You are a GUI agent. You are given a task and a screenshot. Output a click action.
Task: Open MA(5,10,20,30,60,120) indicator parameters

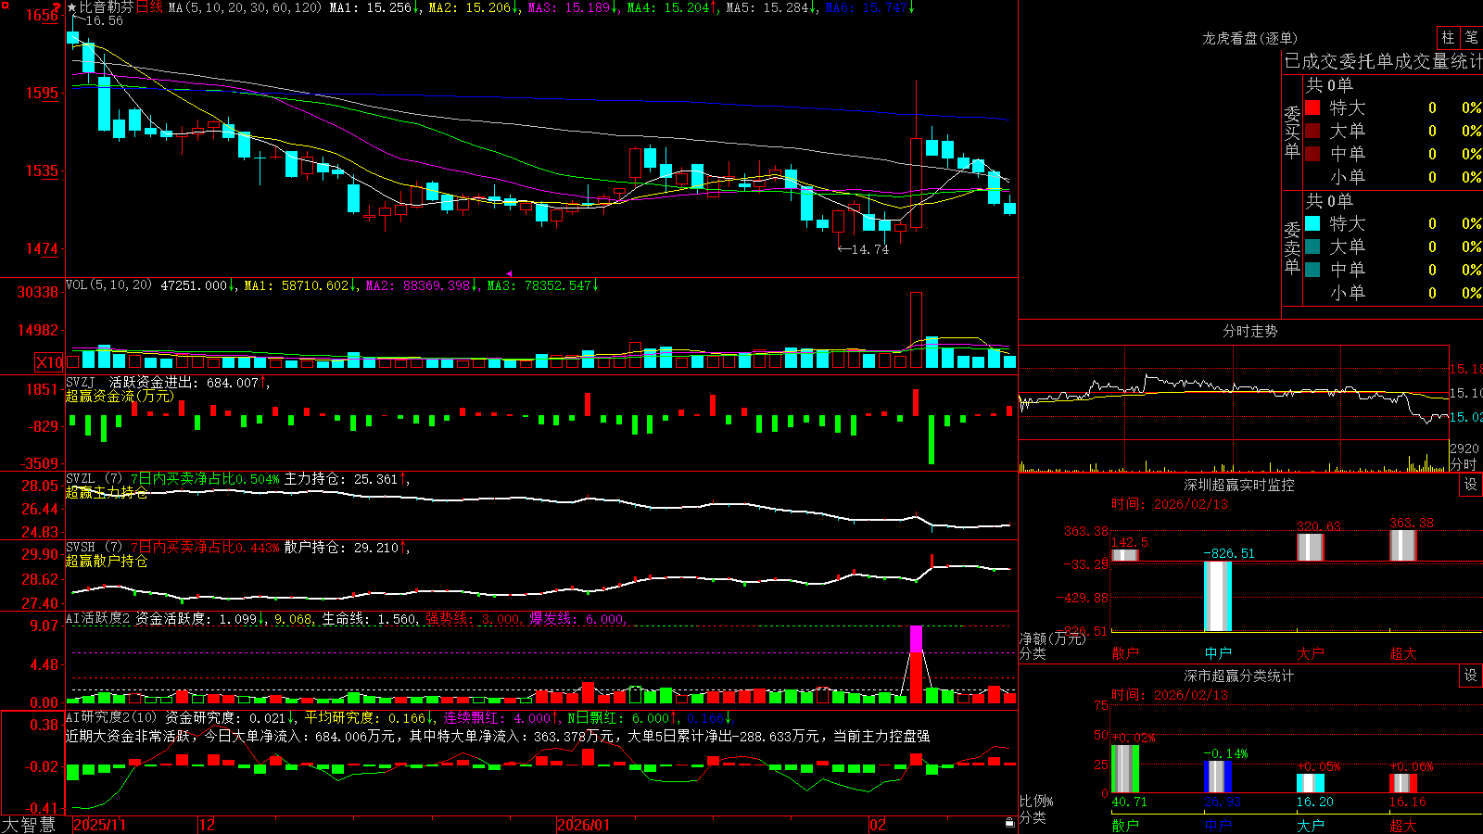[x=245, y=7]
